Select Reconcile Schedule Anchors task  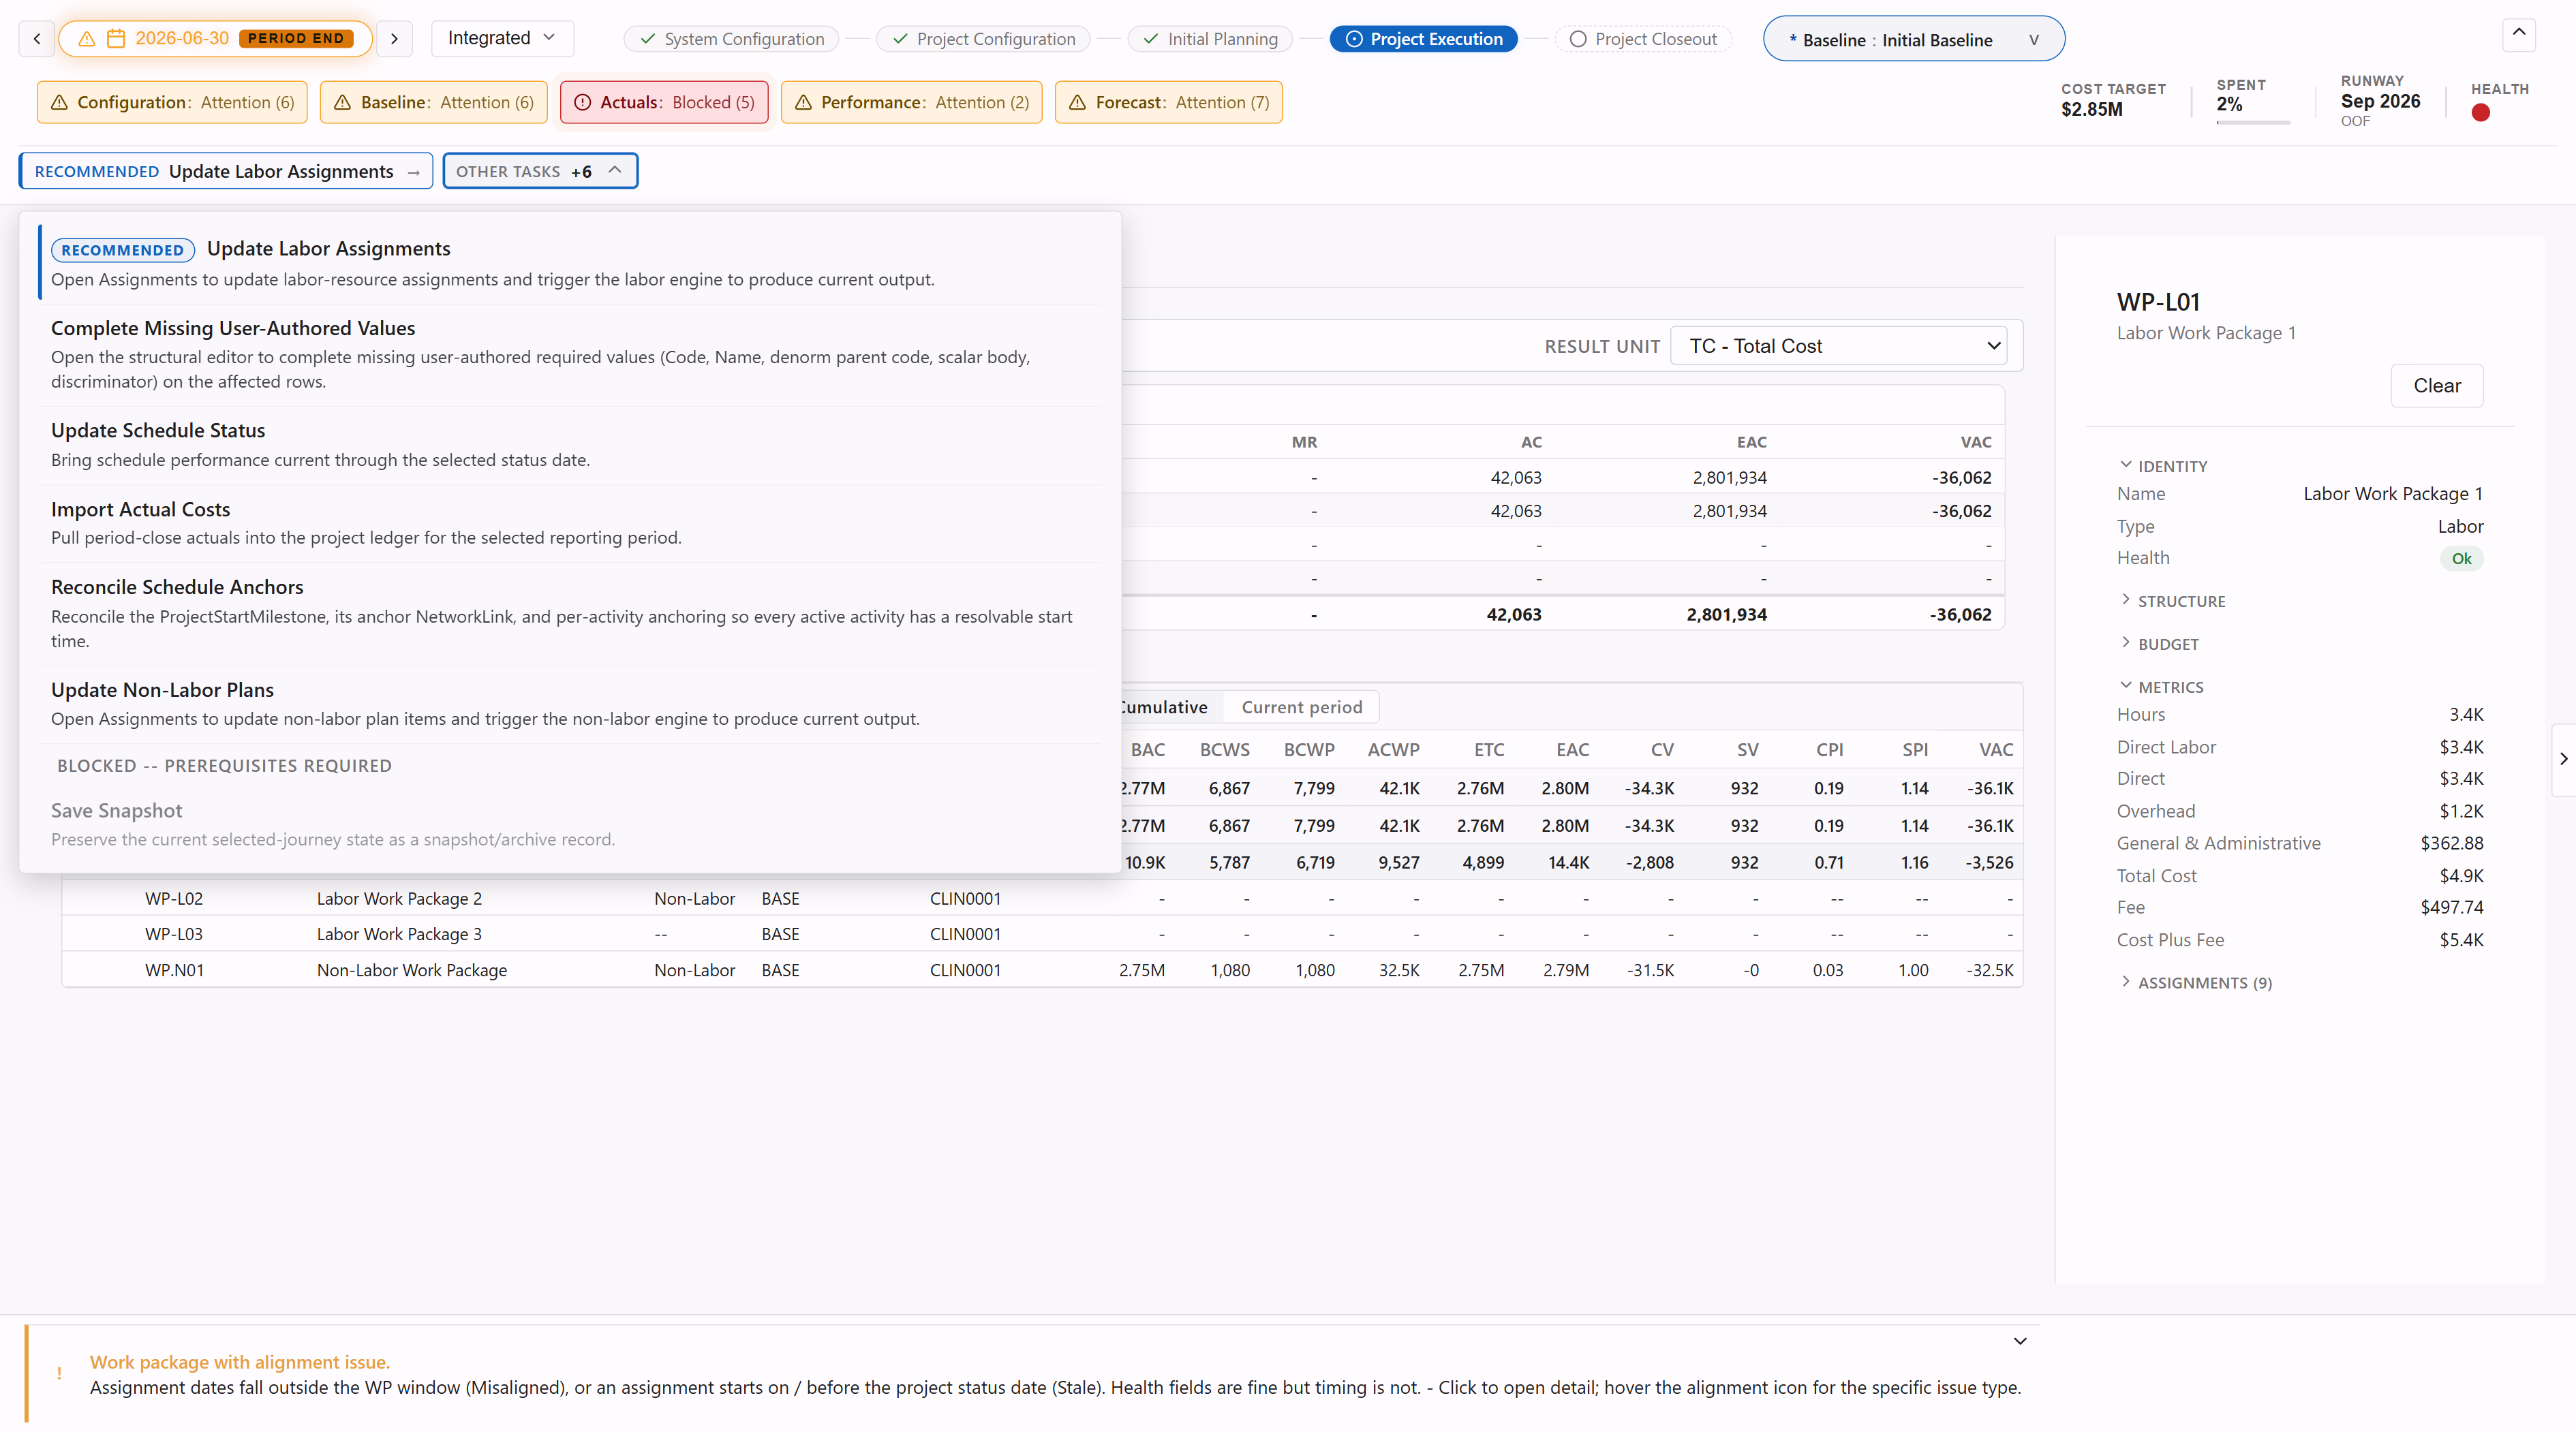pos(570,613)
